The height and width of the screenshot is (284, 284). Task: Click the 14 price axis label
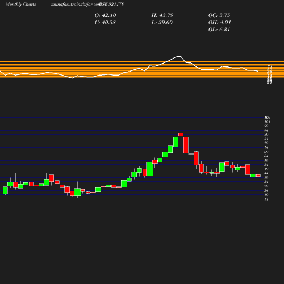pyautogui.click(x=266, y=199)
